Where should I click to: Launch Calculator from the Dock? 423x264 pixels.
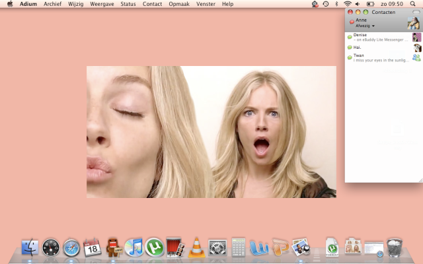coord(239,247)
